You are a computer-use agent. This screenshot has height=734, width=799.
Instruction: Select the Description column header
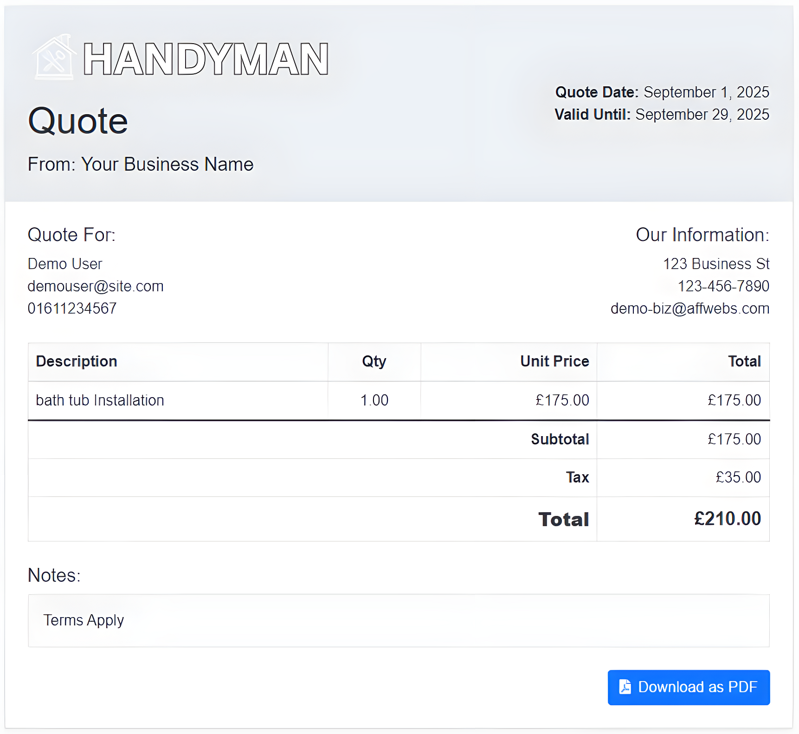(x=76, y=361)
